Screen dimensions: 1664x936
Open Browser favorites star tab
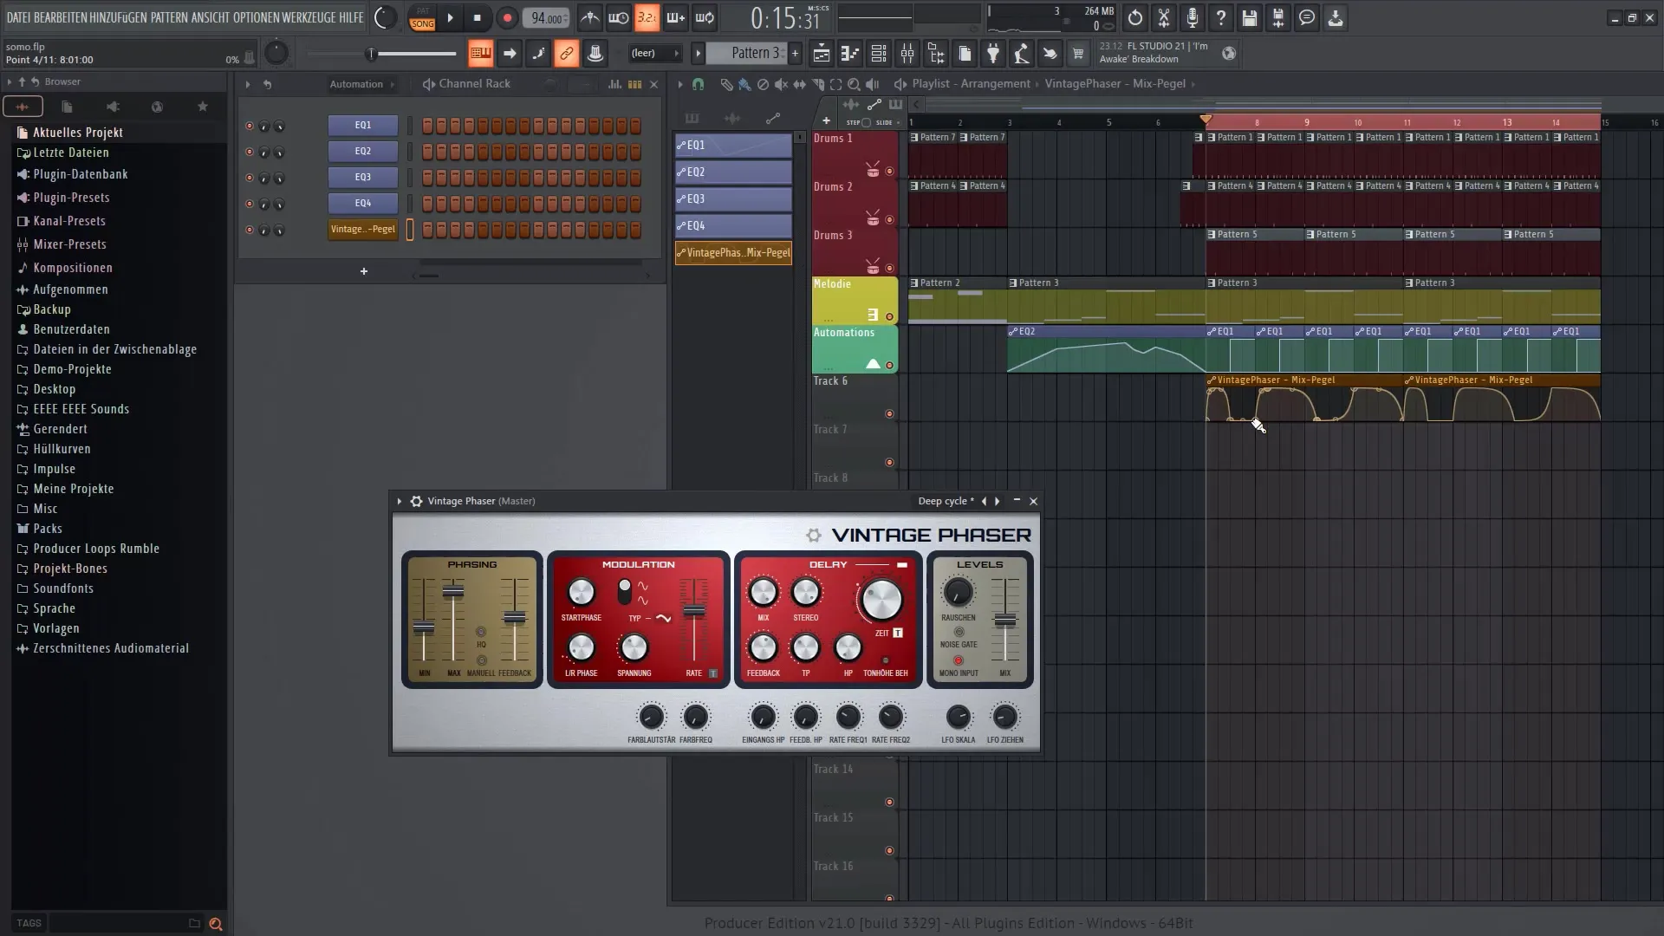click(202, 107)
